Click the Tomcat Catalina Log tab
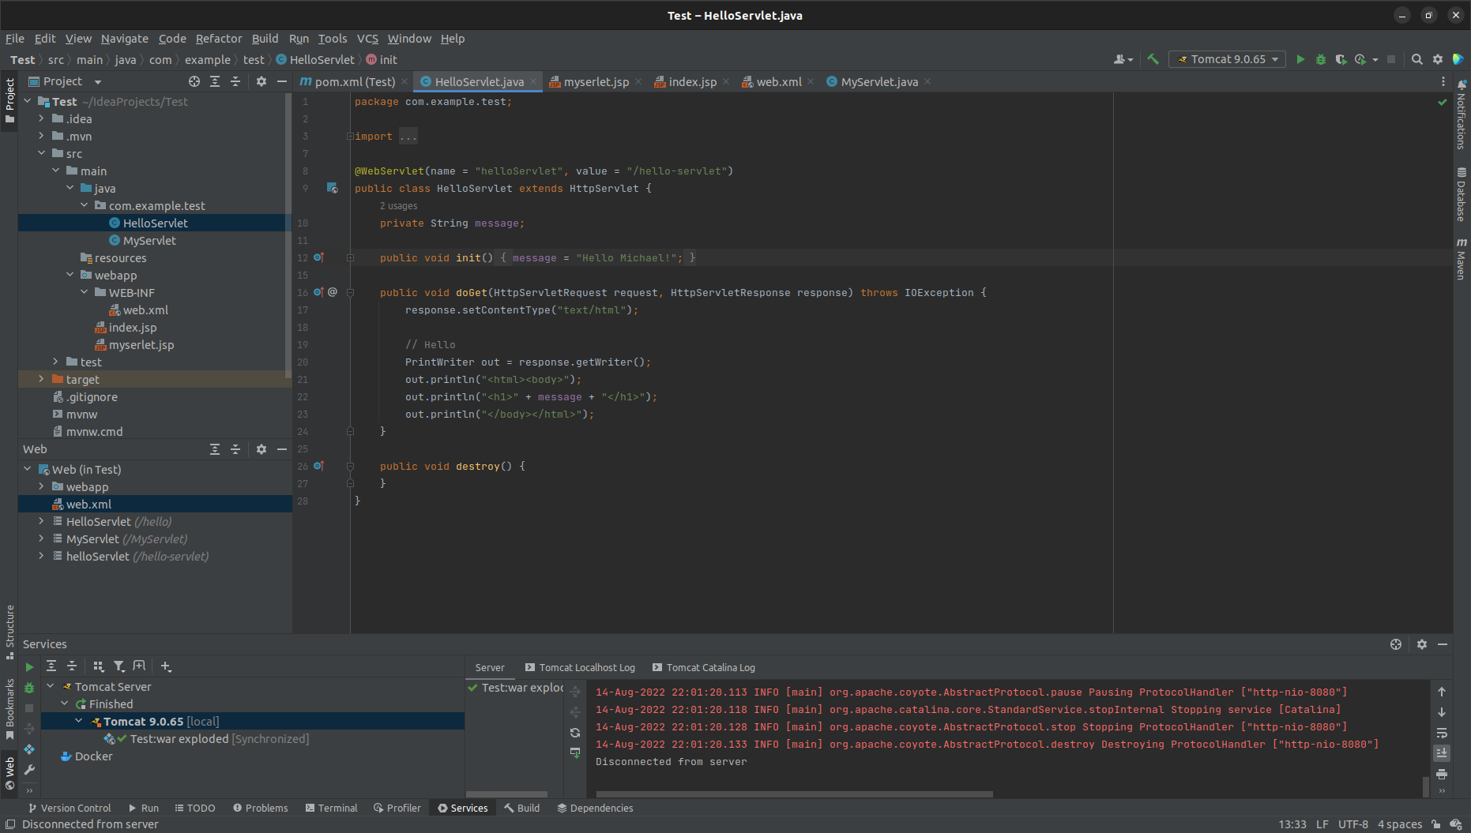1471x833 pixels. pos(709,668)
